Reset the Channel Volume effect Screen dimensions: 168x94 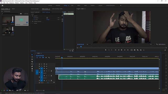(x=62, y=21)
